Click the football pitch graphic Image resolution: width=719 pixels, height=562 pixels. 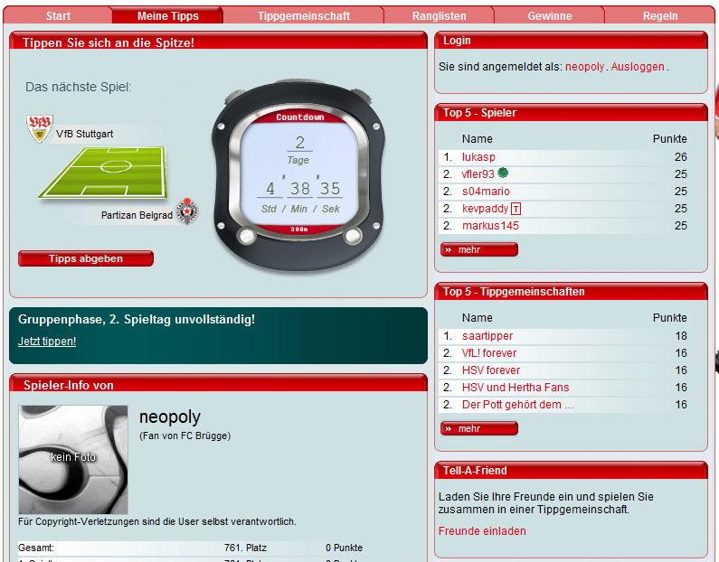104,172
